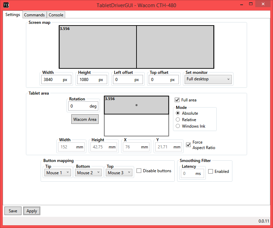Click the Left offset input field
The image size is (273, 228).
pyautogui.click(x=128, y=80)
